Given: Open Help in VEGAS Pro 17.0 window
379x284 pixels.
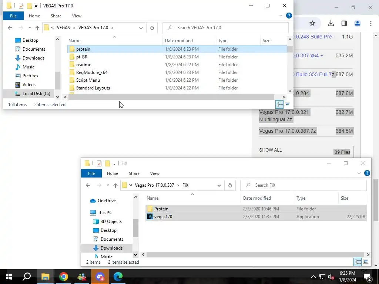Looking at the screenshot, I should [289, 16].
